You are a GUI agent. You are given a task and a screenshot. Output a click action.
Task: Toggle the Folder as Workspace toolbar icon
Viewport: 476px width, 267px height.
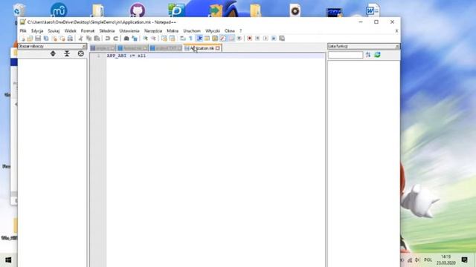coord(231,39)
